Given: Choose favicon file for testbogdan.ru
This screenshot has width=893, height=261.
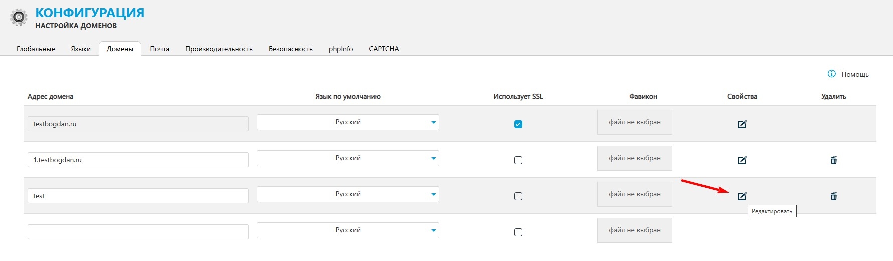Looking at the screenshot, I should (635, 122).
